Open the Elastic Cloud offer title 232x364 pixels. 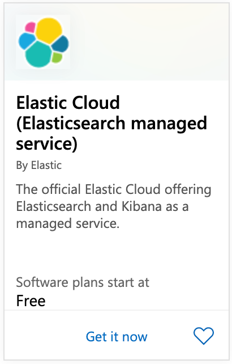coord(111,123)
